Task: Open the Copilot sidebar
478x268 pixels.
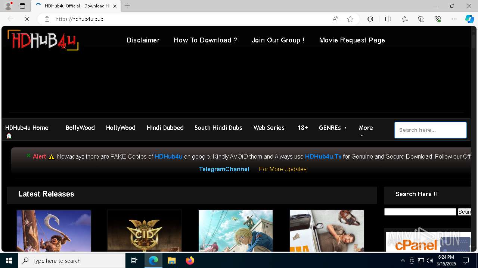Action: click(x=469, y=19)
